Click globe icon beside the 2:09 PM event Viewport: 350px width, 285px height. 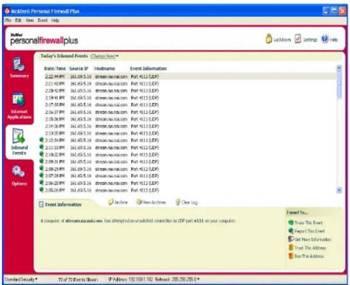42,161
